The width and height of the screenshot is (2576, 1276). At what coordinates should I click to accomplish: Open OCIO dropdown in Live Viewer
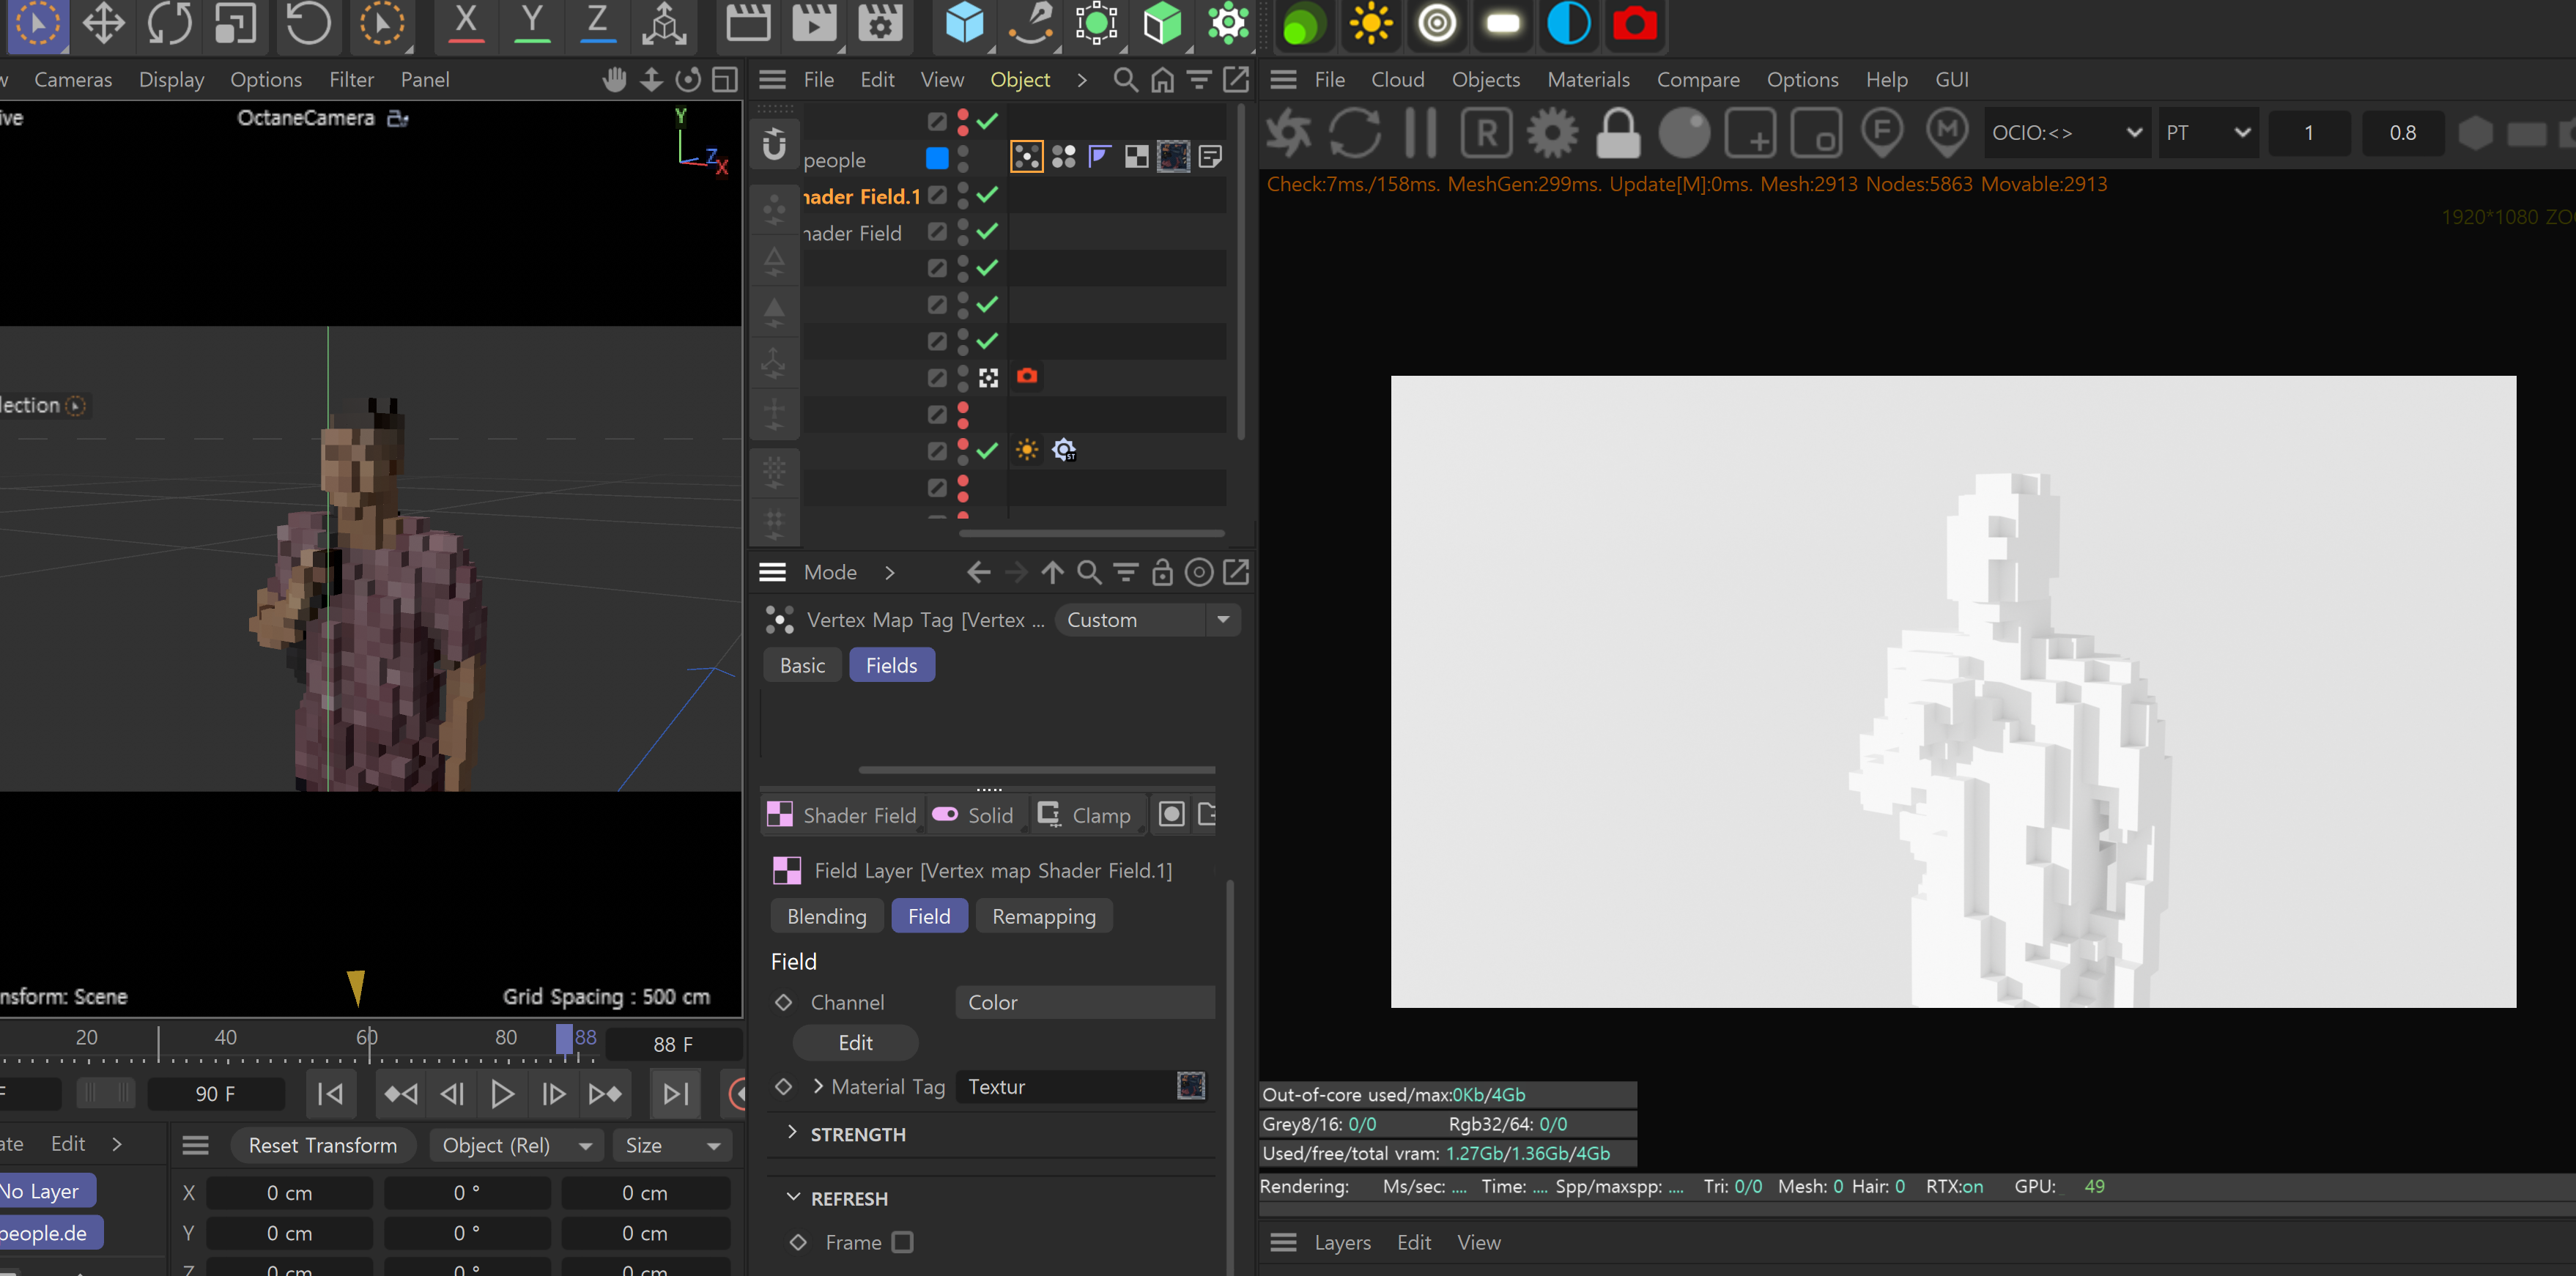tap(2067, 133)
